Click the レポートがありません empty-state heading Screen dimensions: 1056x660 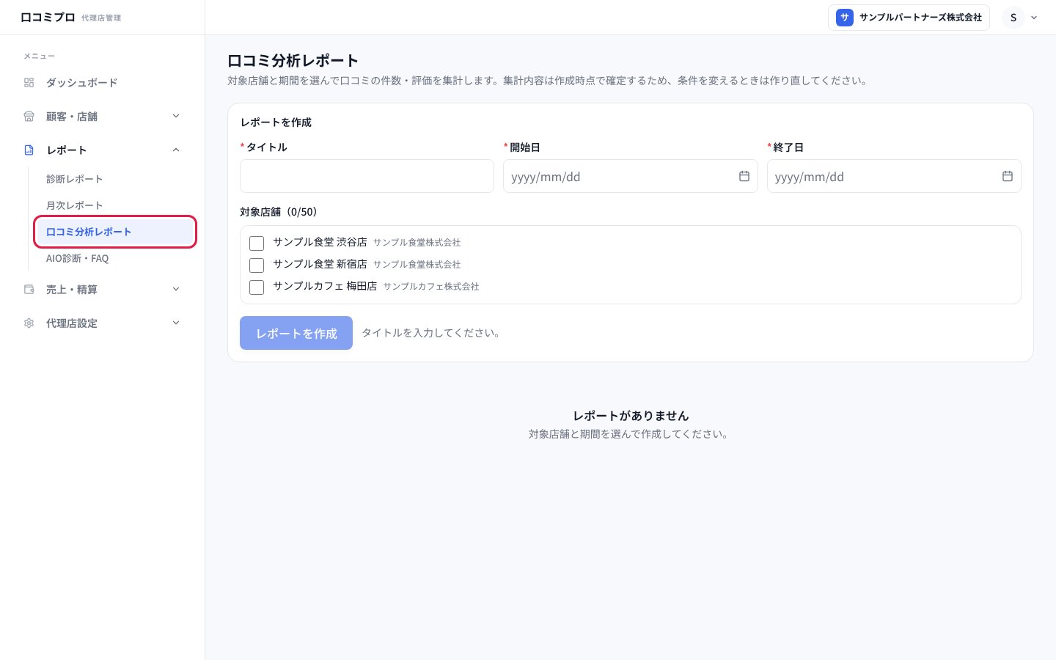click(x=631, y=416)
